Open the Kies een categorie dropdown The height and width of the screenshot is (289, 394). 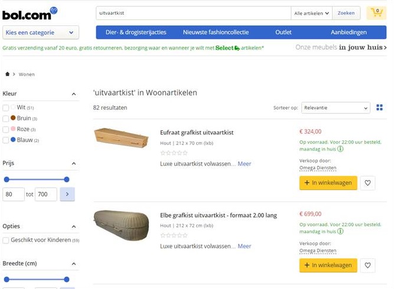click(40, 32)
